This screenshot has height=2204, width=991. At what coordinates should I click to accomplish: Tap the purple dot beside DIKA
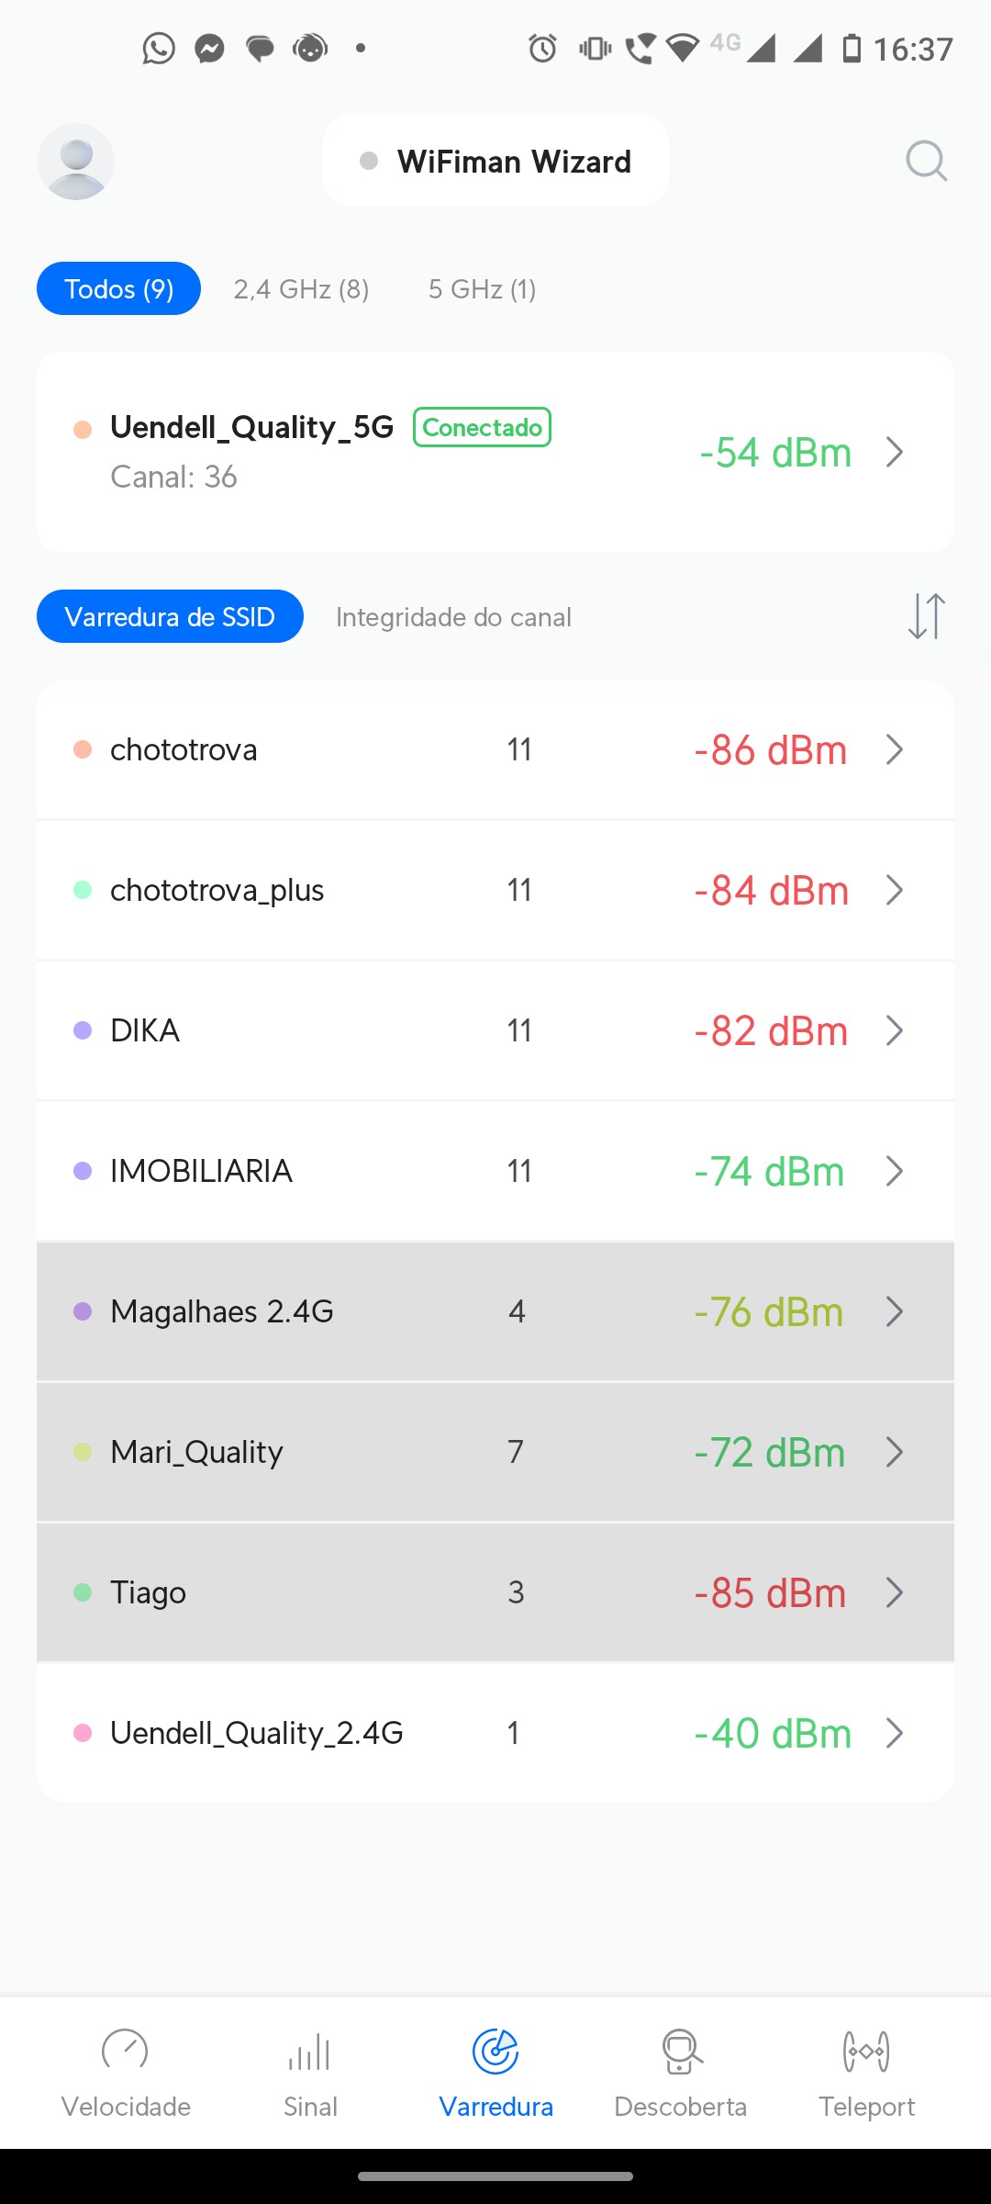click(x=83, y=1030)
